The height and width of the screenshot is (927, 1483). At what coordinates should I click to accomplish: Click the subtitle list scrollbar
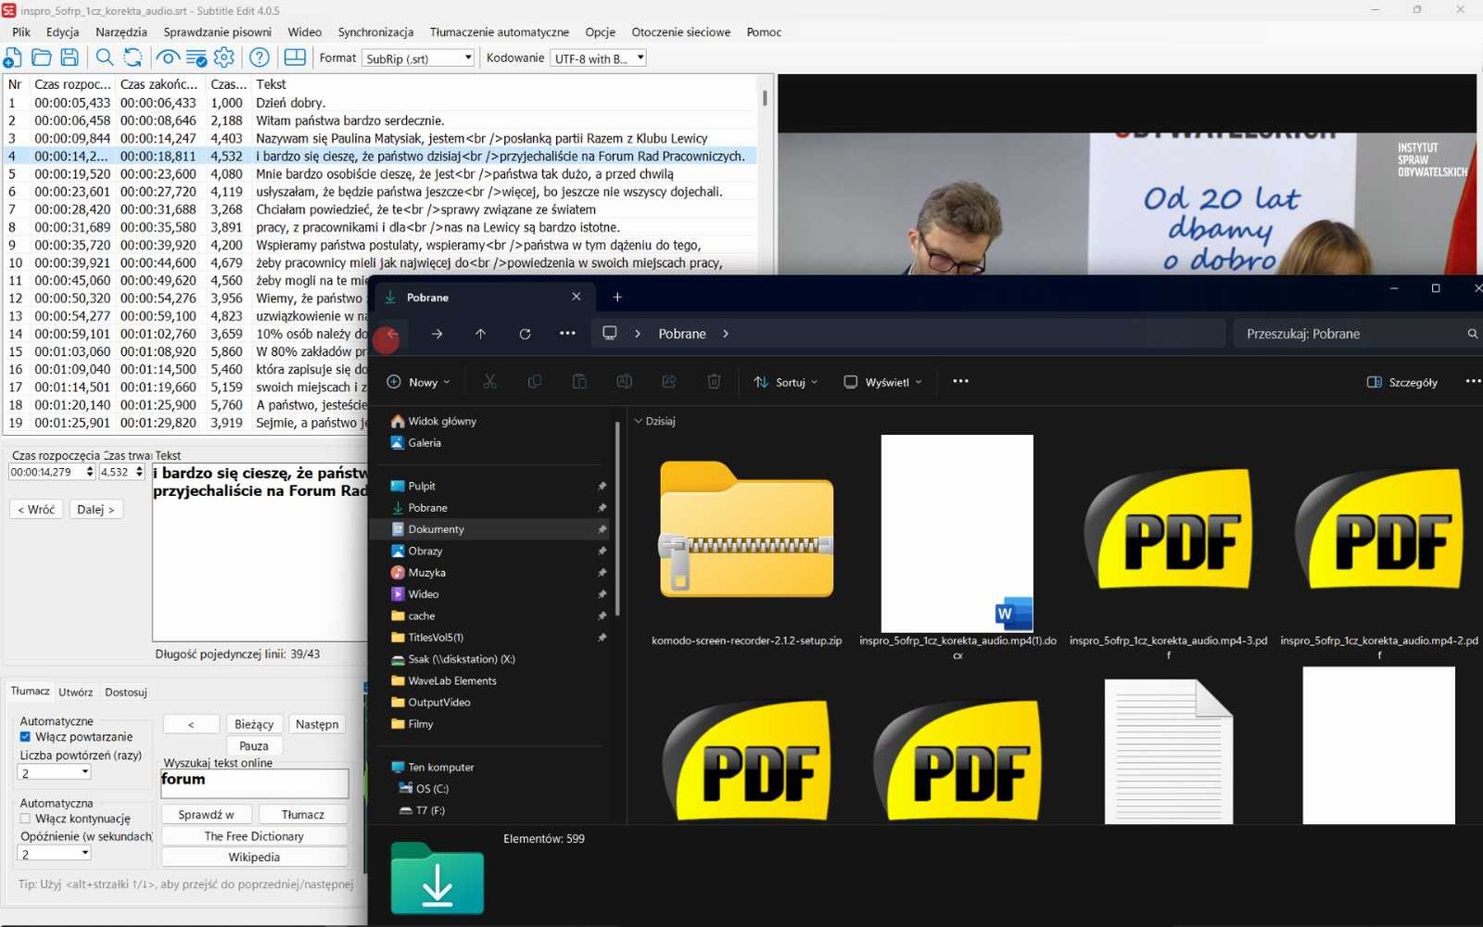tap(765, 97)
